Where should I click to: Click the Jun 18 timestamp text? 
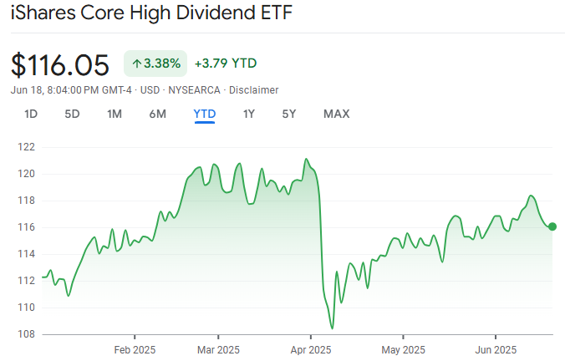(x=71, y=90)
